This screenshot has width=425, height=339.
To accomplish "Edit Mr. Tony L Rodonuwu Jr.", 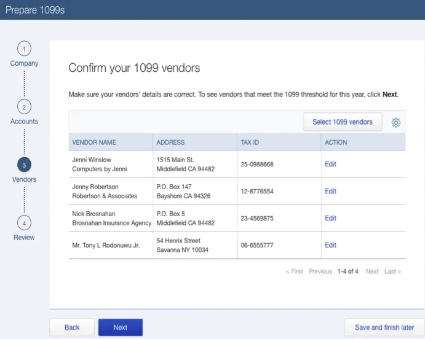I will click(330, 245).
